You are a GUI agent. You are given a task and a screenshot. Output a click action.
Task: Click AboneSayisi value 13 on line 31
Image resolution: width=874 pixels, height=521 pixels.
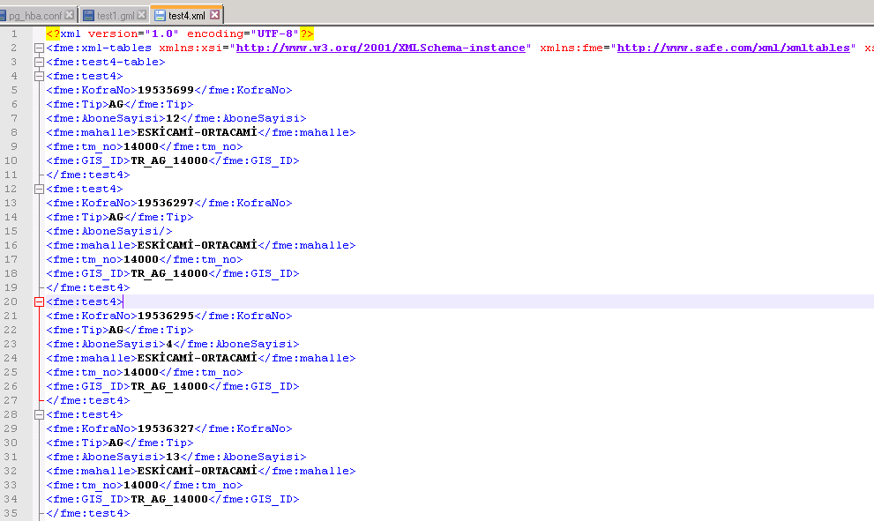click(173, 457)
